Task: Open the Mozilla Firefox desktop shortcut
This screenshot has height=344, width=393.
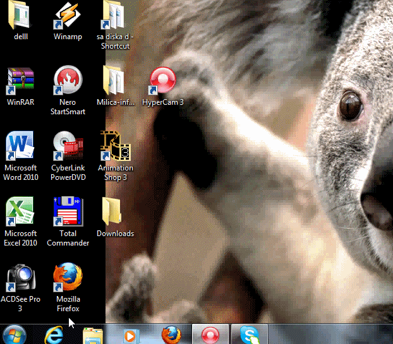Action: 68,277
